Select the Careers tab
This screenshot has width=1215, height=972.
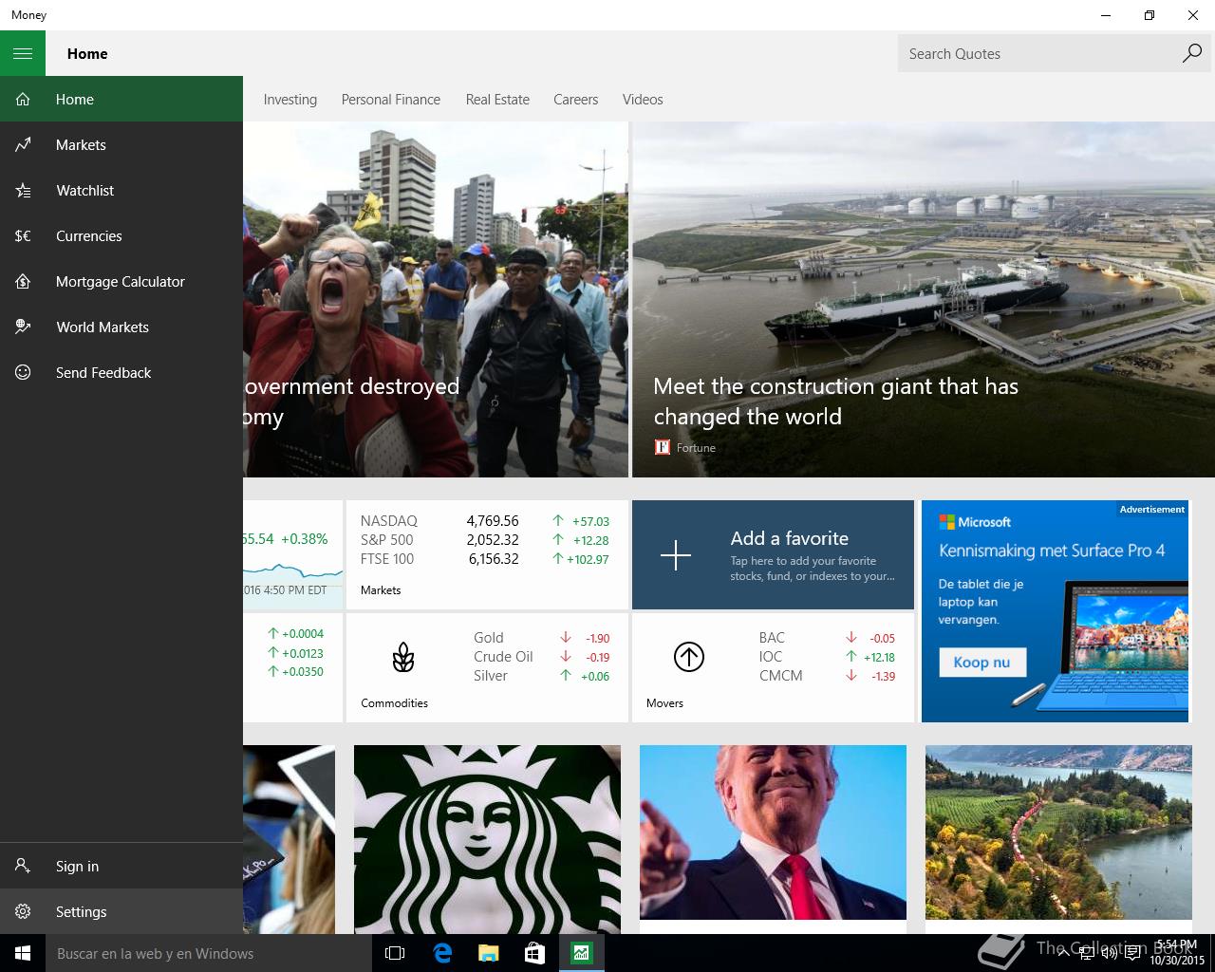[576, 99]
